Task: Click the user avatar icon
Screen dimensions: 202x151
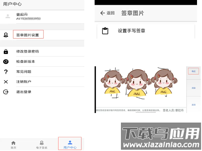Action: [x=8, y=17]
